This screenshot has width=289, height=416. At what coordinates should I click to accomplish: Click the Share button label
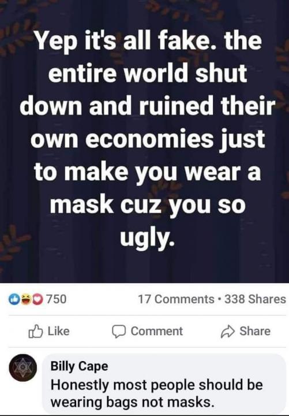point(255,331)
